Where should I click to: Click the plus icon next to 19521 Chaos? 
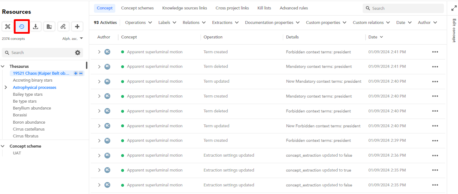point(76,73)
